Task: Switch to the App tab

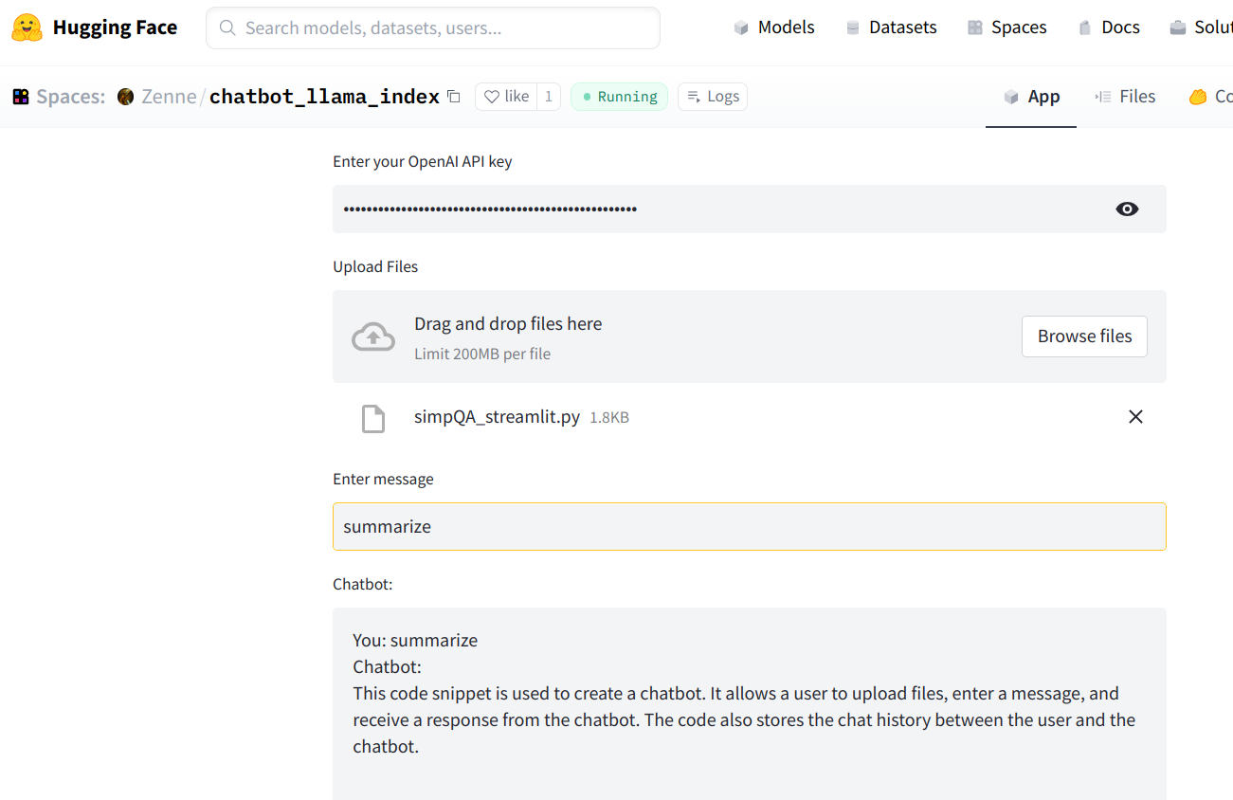Action: [x=1031, y=97]
